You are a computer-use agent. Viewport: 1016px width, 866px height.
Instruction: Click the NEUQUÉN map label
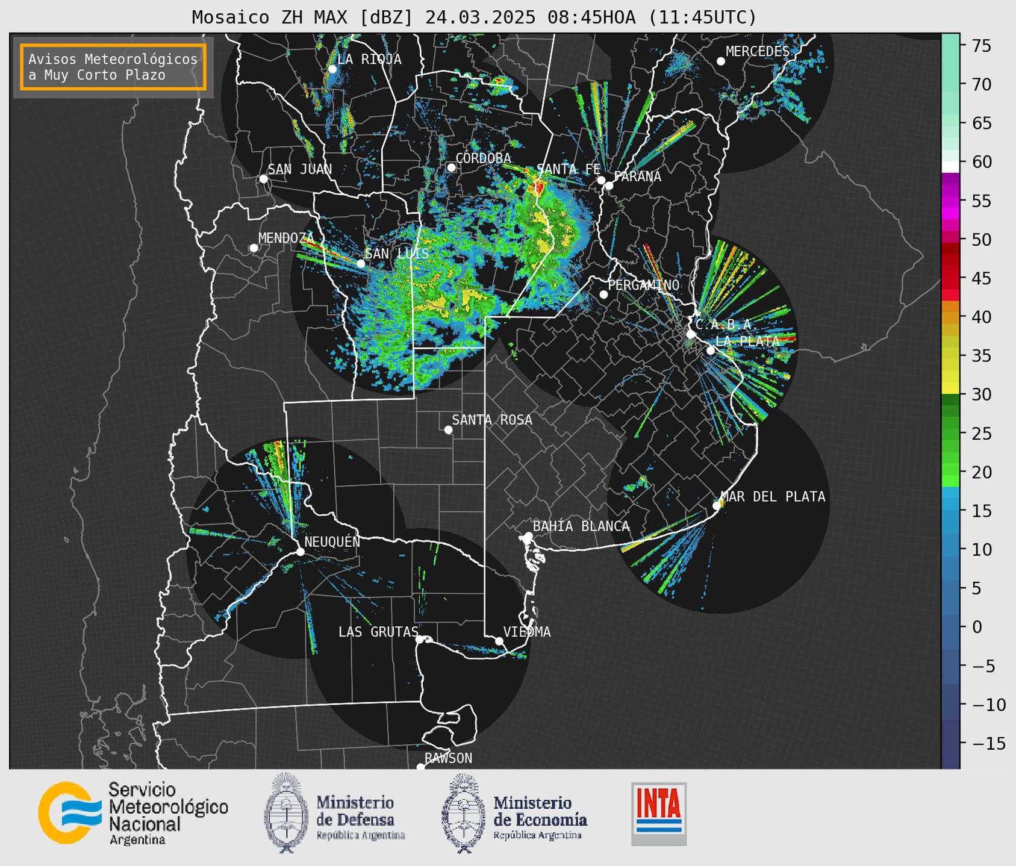click(332, 541)
